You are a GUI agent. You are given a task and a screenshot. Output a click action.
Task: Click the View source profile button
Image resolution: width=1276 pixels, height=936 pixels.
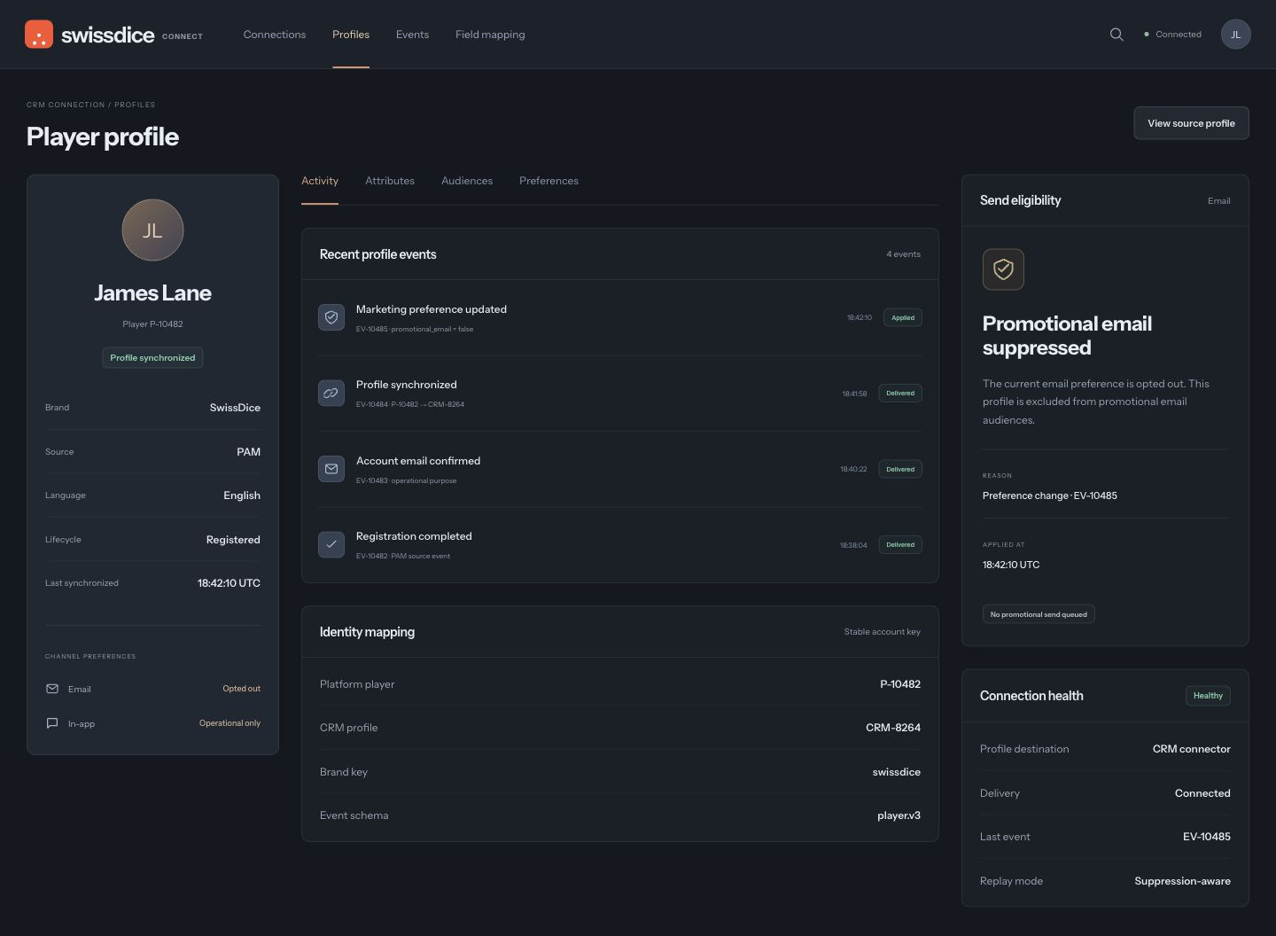tap(1191, 123)
